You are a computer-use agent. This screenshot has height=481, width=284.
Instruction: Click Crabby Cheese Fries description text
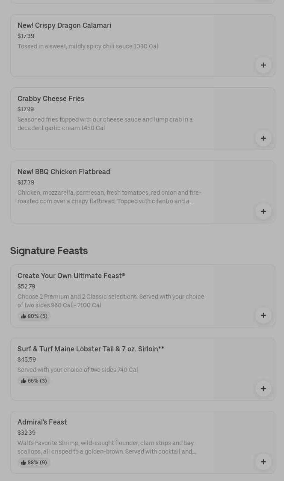[x=105, y=124]
